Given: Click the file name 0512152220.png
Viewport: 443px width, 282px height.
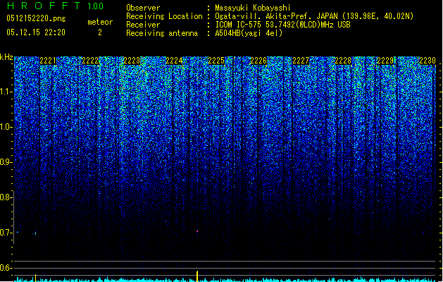Looking at the screenshot, I should tap(36, 18).
